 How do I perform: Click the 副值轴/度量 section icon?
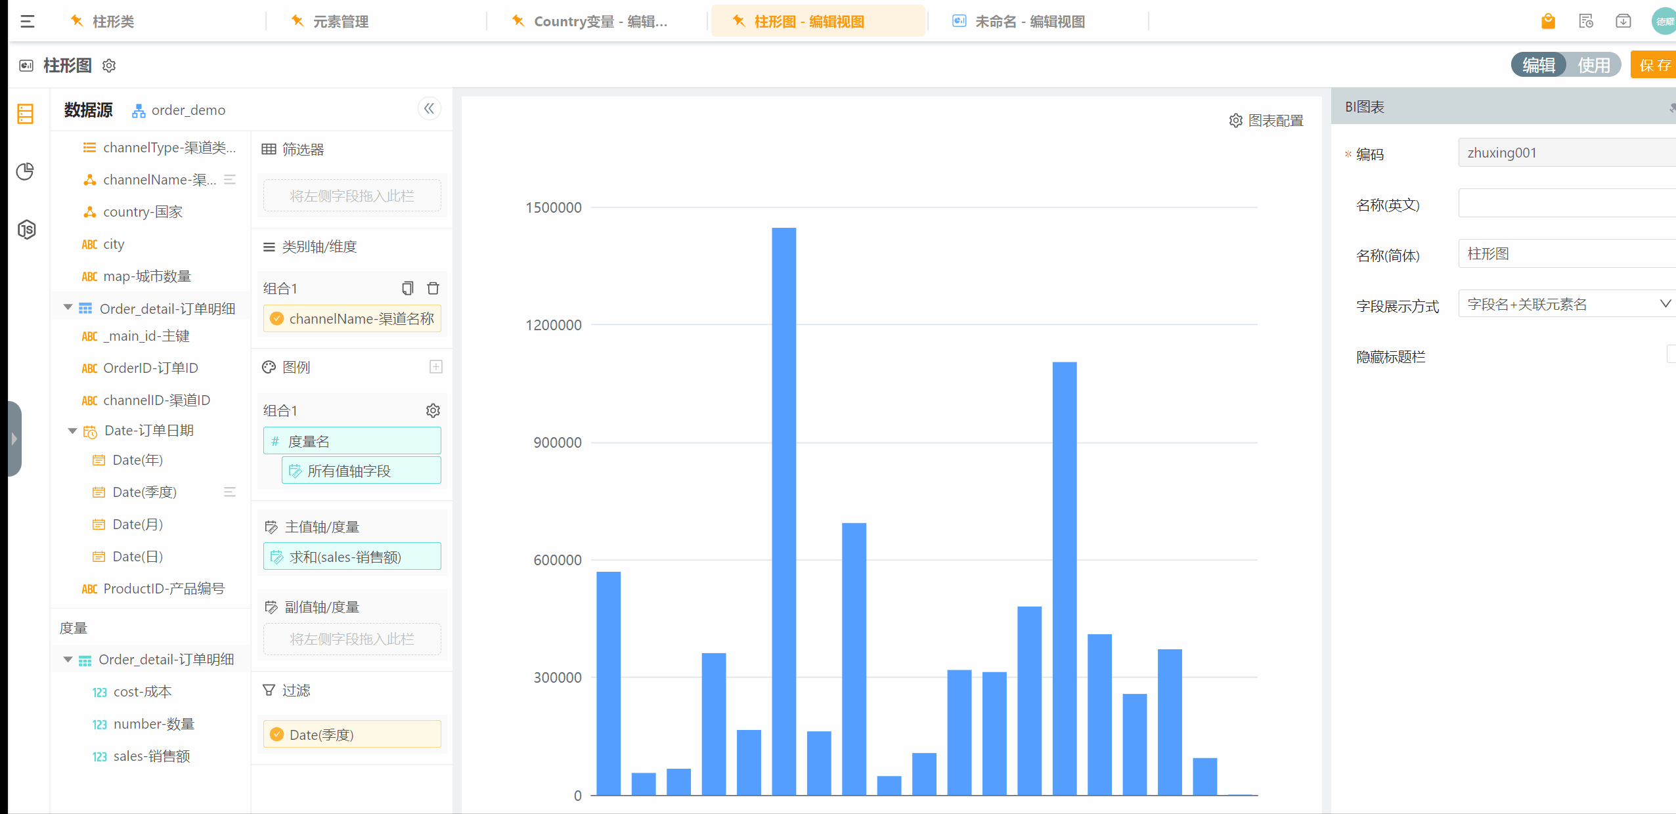click(x=271, y=607)
